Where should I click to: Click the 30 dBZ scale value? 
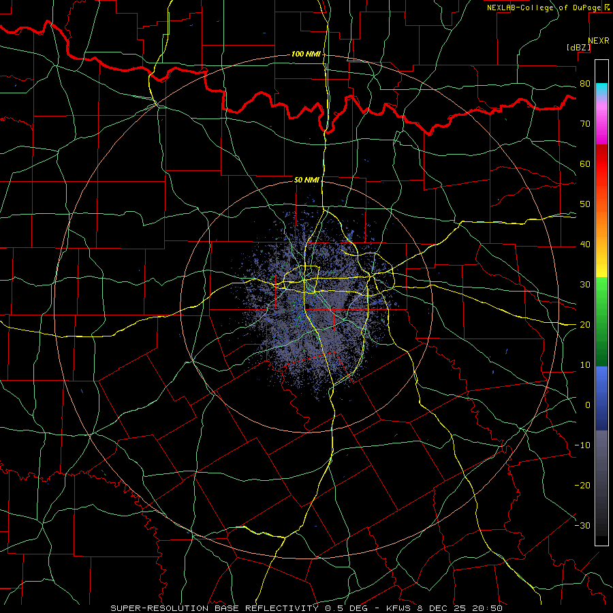click(x=585, y=285)
